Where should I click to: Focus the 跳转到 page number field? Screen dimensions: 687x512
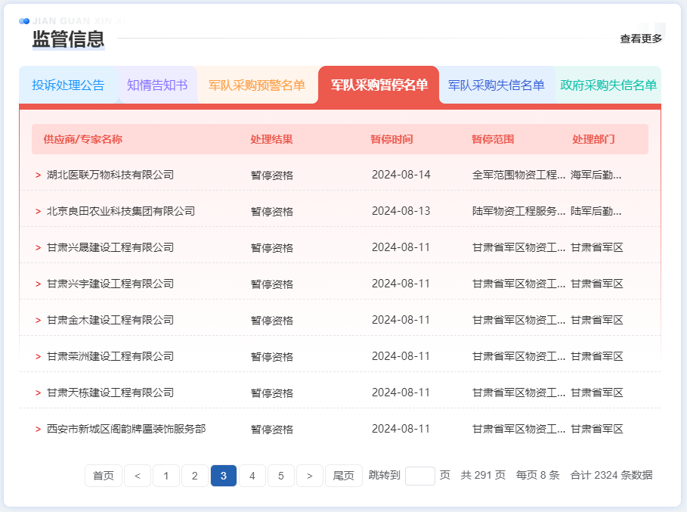click(x=419, y=476)
